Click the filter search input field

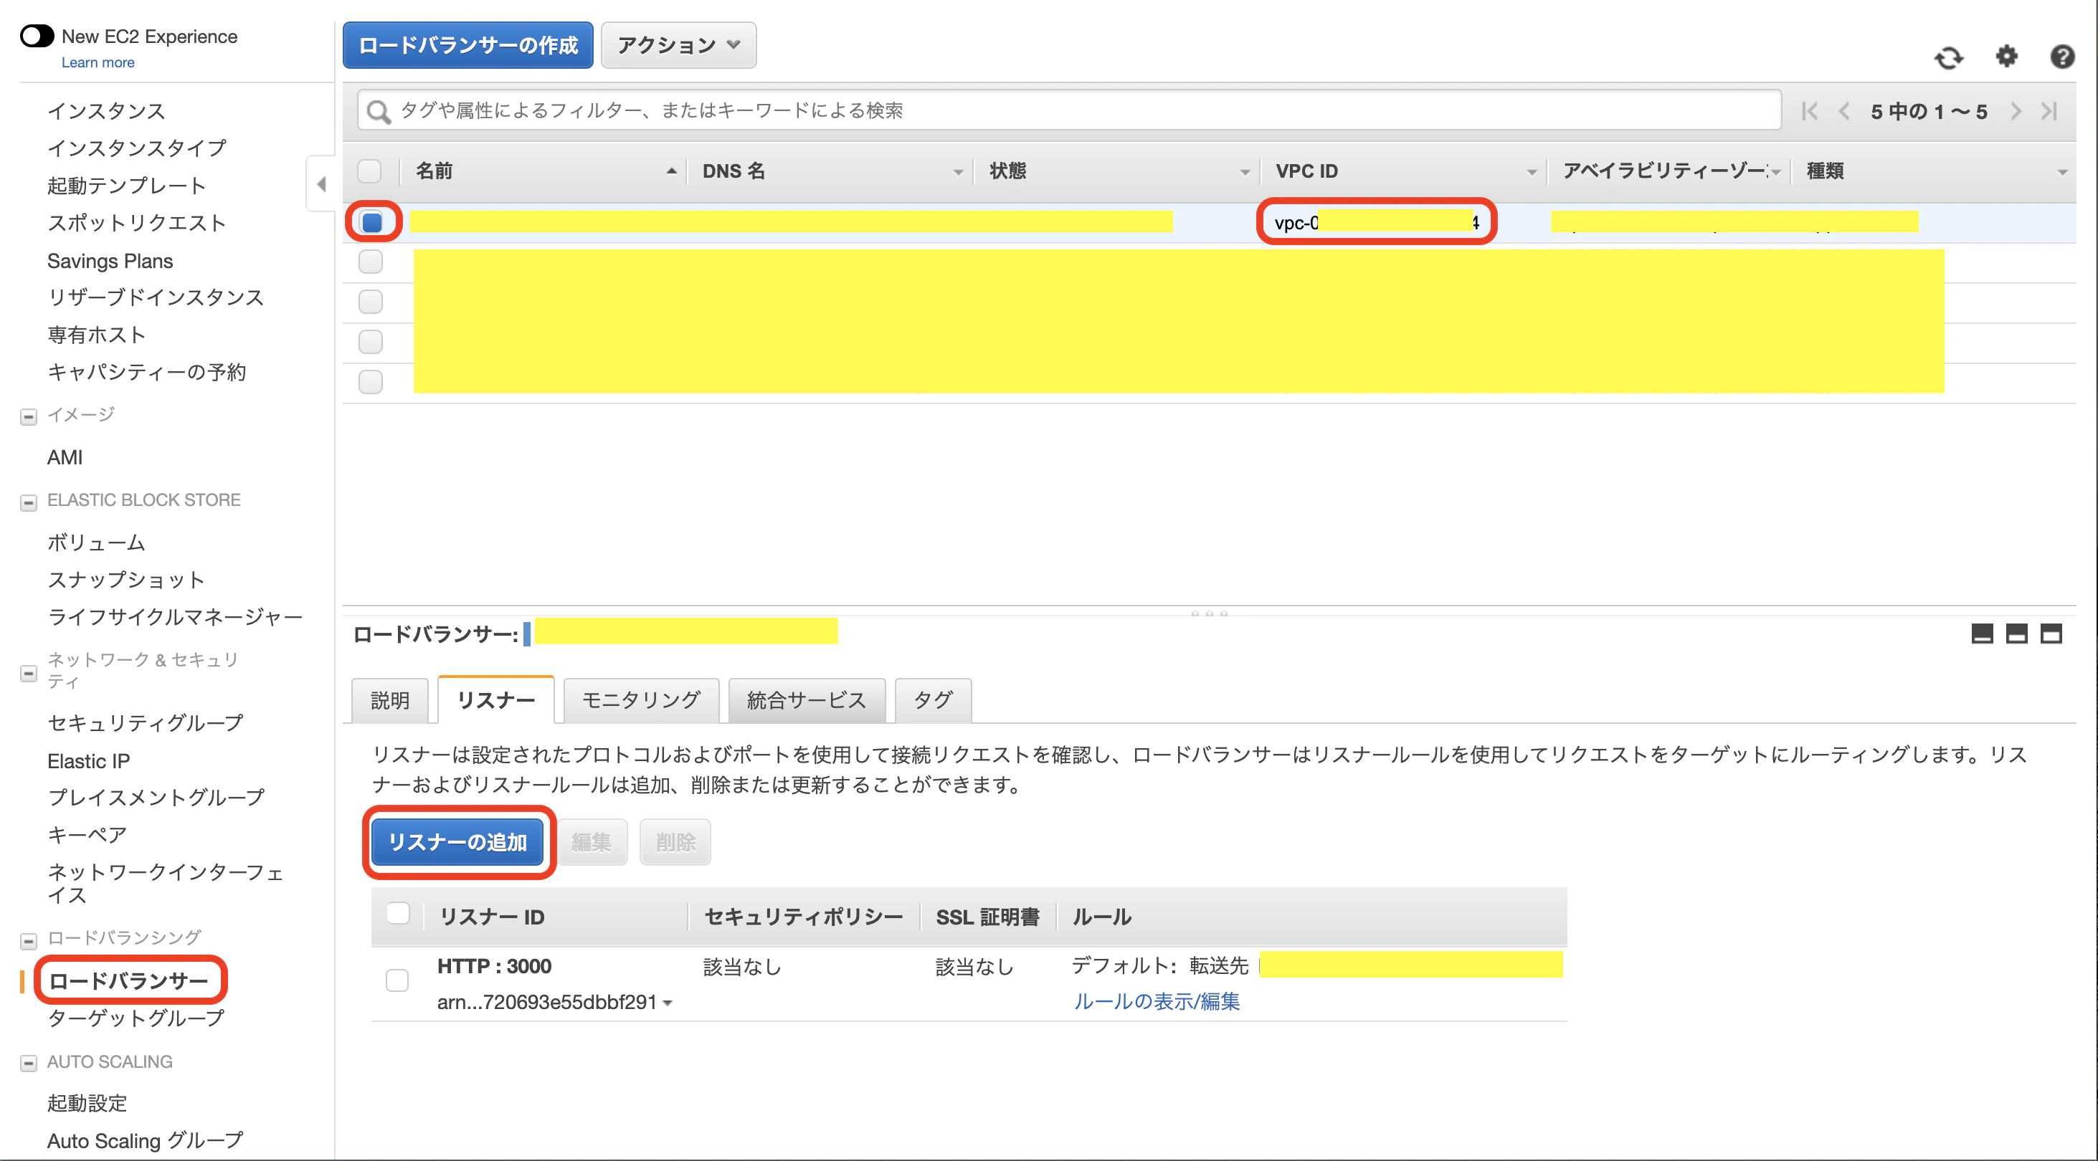click(x=1068, y=110)
